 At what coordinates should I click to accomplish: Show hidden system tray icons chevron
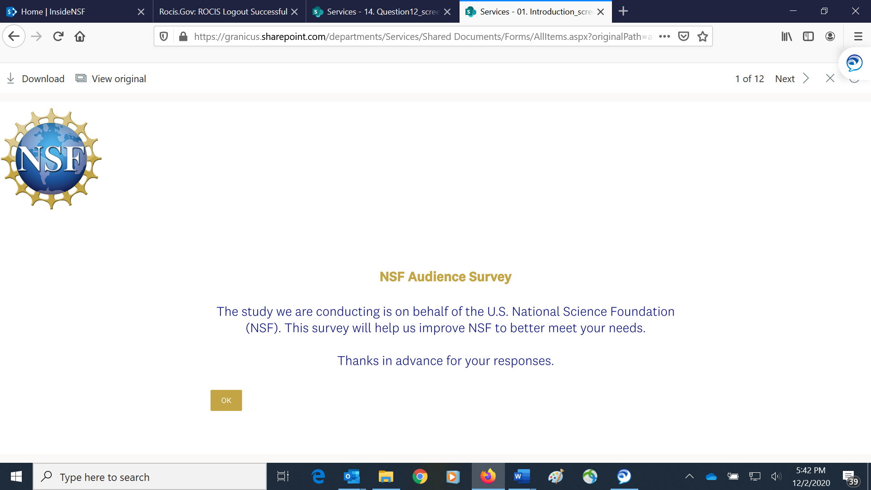(689, 476)
